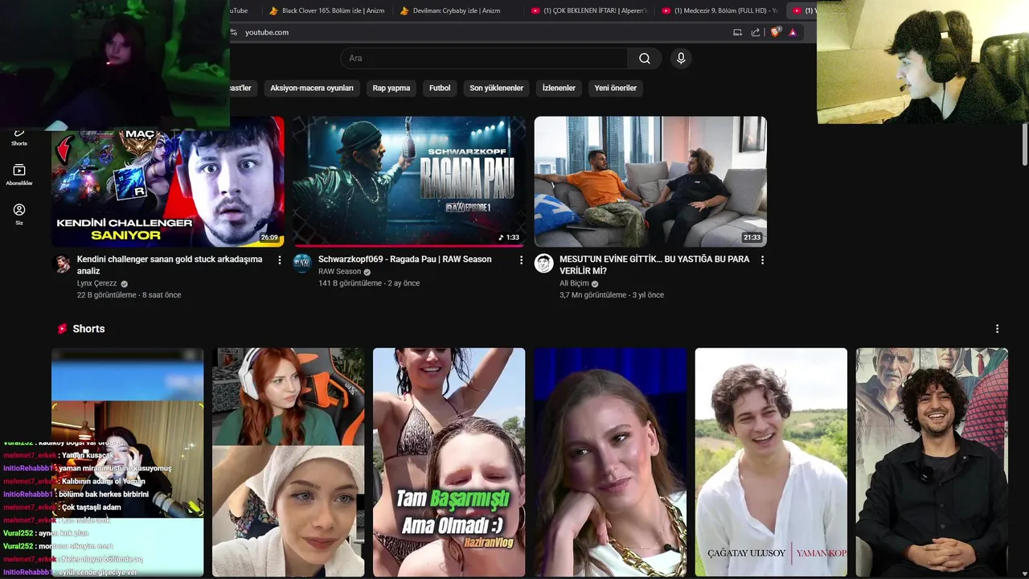Image resolution: width=1029 pixels, height=579 pixels.
Task: Open options menu for the Kendini challenger video
Action: [x=280, y=260]
